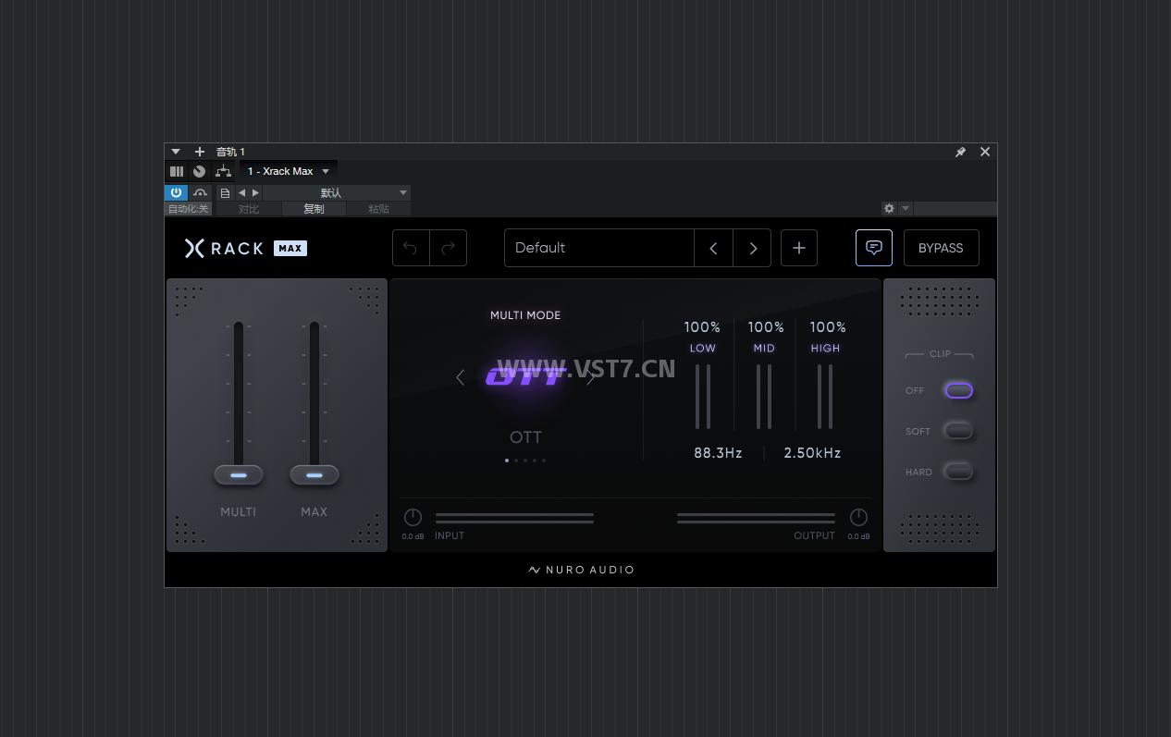The height and width of the screenshot is (737, 1171).
Task: Set clip mode to OFF
Action: [x=958, y=390]
